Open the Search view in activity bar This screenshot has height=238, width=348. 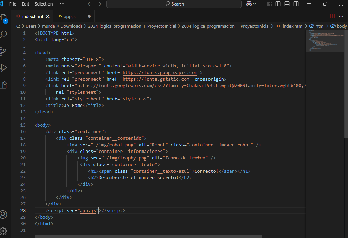point(3,34)
